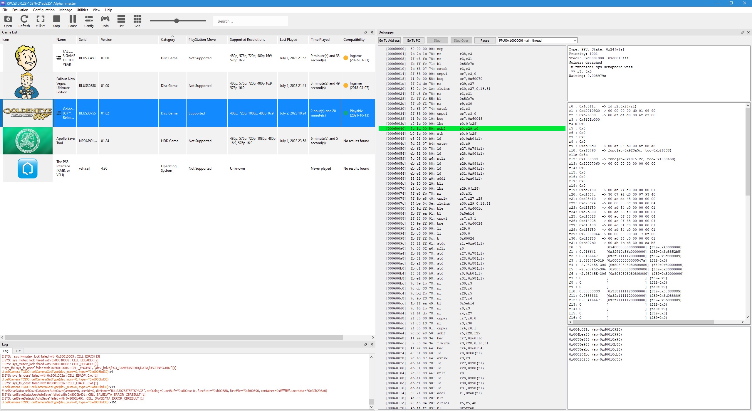Viewport: 752px width, 411px height.
Task: Open the File menu
Action: point(5,10)
